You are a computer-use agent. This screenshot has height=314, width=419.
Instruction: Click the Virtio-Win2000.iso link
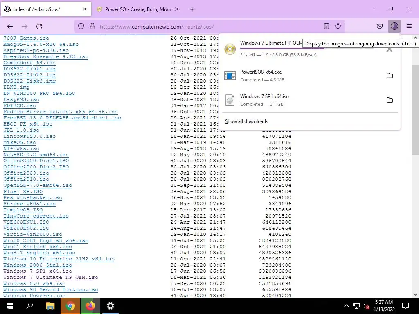tap(33, 234)
